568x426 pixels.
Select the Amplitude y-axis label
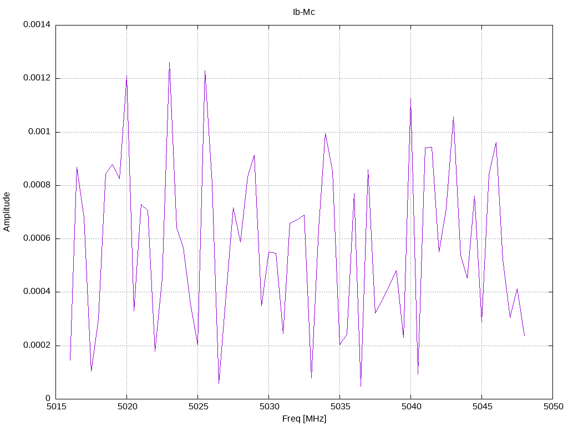pos(7,212)
